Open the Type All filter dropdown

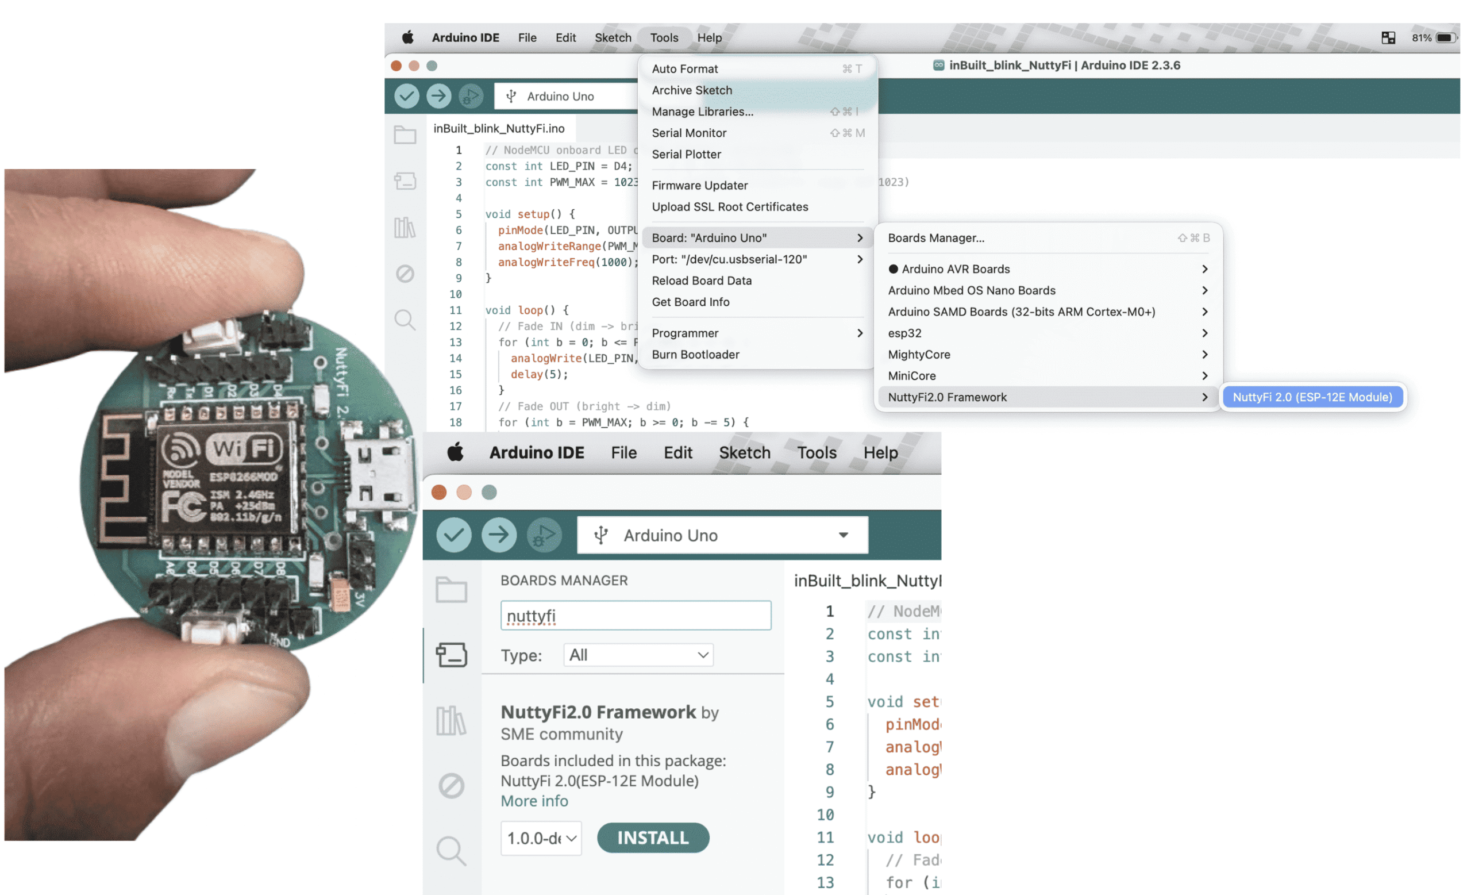pyautogui.click(x=638, y=655)
